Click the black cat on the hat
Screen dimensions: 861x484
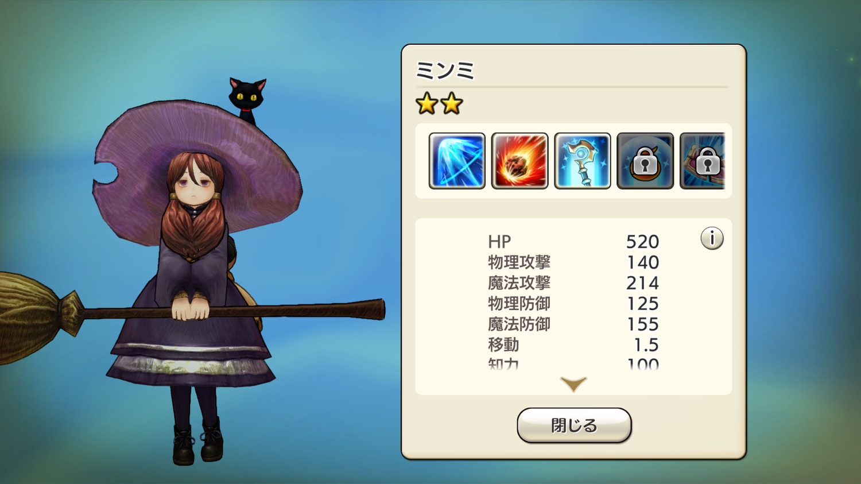click(x=247, y=100)
